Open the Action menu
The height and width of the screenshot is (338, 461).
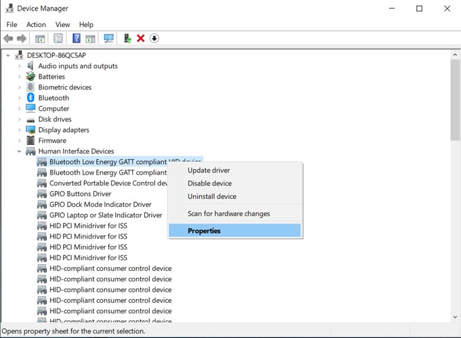tap(36, 24)
